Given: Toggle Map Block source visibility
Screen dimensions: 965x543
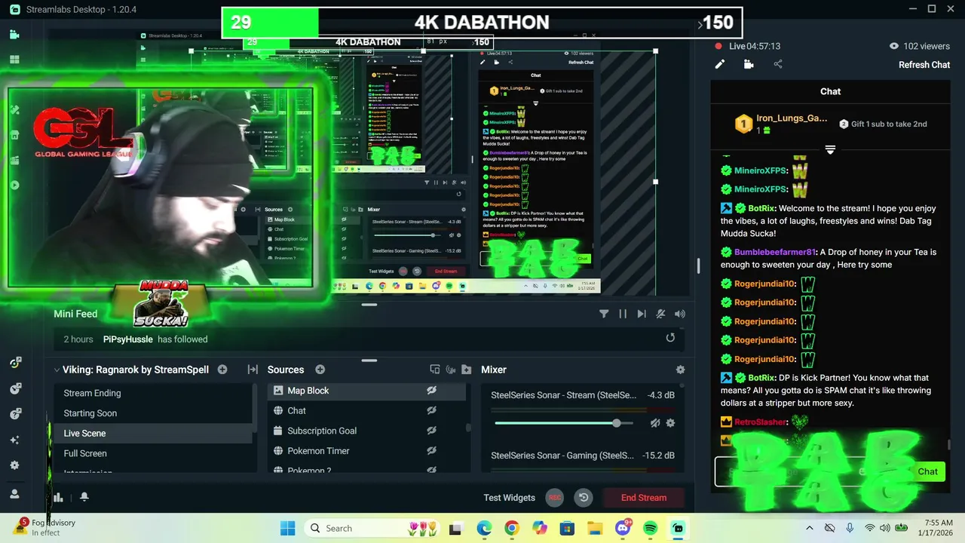Looking at the screenshot, I should 431,391.
